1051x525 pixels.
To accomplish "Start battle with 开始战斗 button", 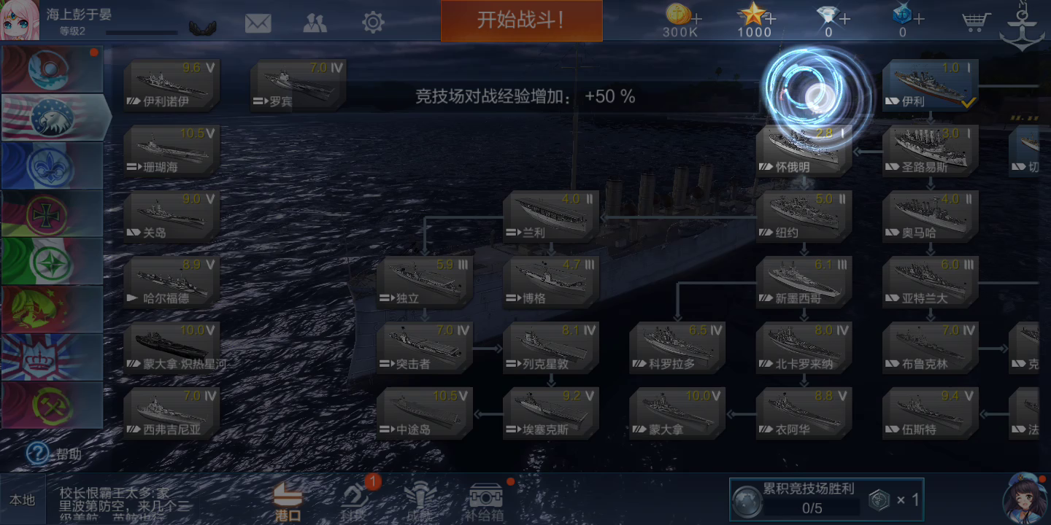I will tap(521, 20).
